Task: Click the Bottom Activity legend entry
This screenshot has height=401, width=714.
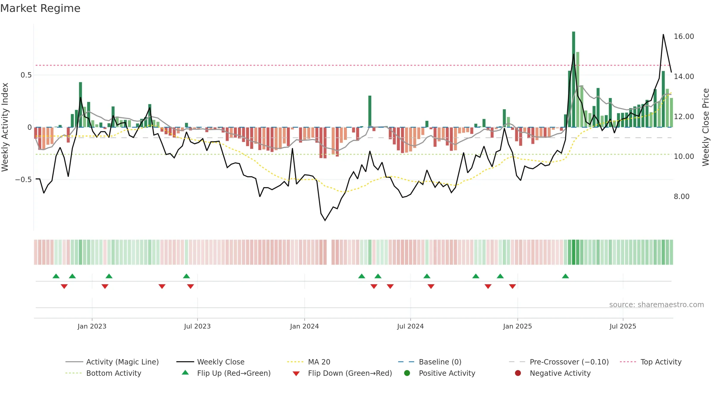Action: [x=103, y=373]
